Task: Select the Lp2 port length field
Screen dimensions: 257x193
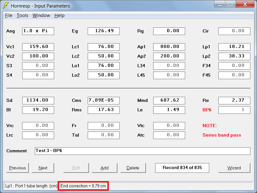Action: (x=235, y=56)
